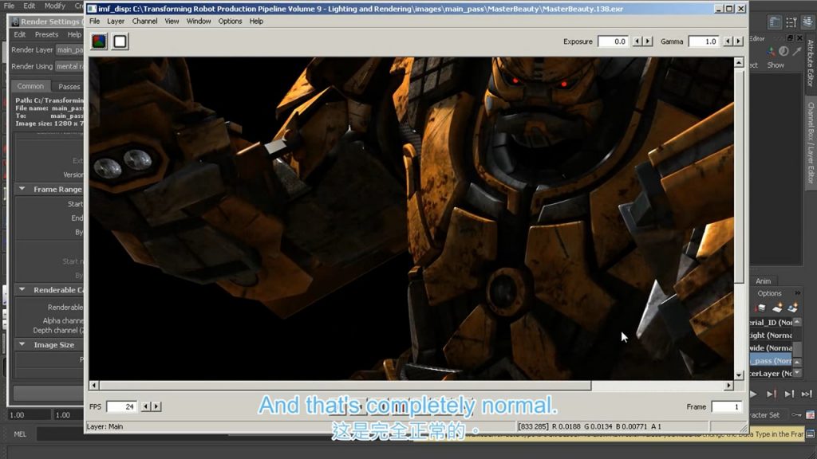The width and height of the screenshot is (817, 459).
Task: Open Maya's main File menu
Action: tap(9, 6)
